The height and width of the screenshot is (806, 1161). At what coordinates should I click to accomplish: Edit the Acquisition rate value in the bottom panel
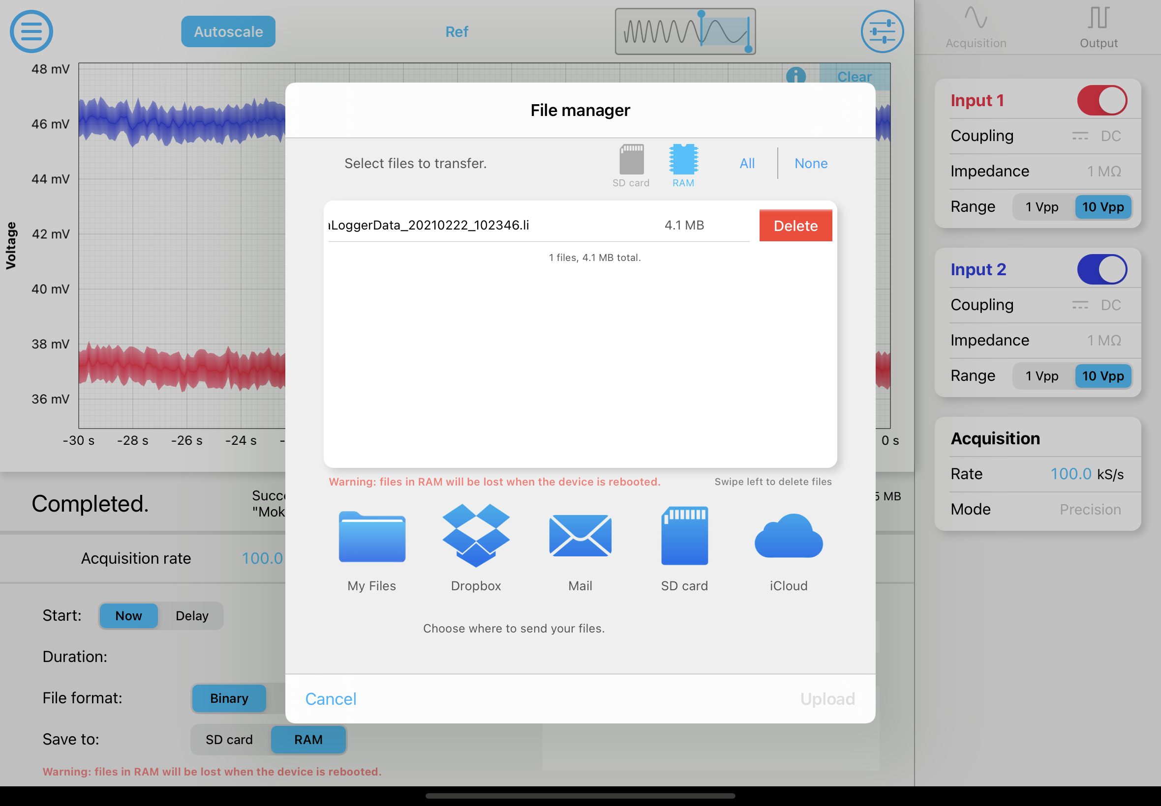[262, 558]
